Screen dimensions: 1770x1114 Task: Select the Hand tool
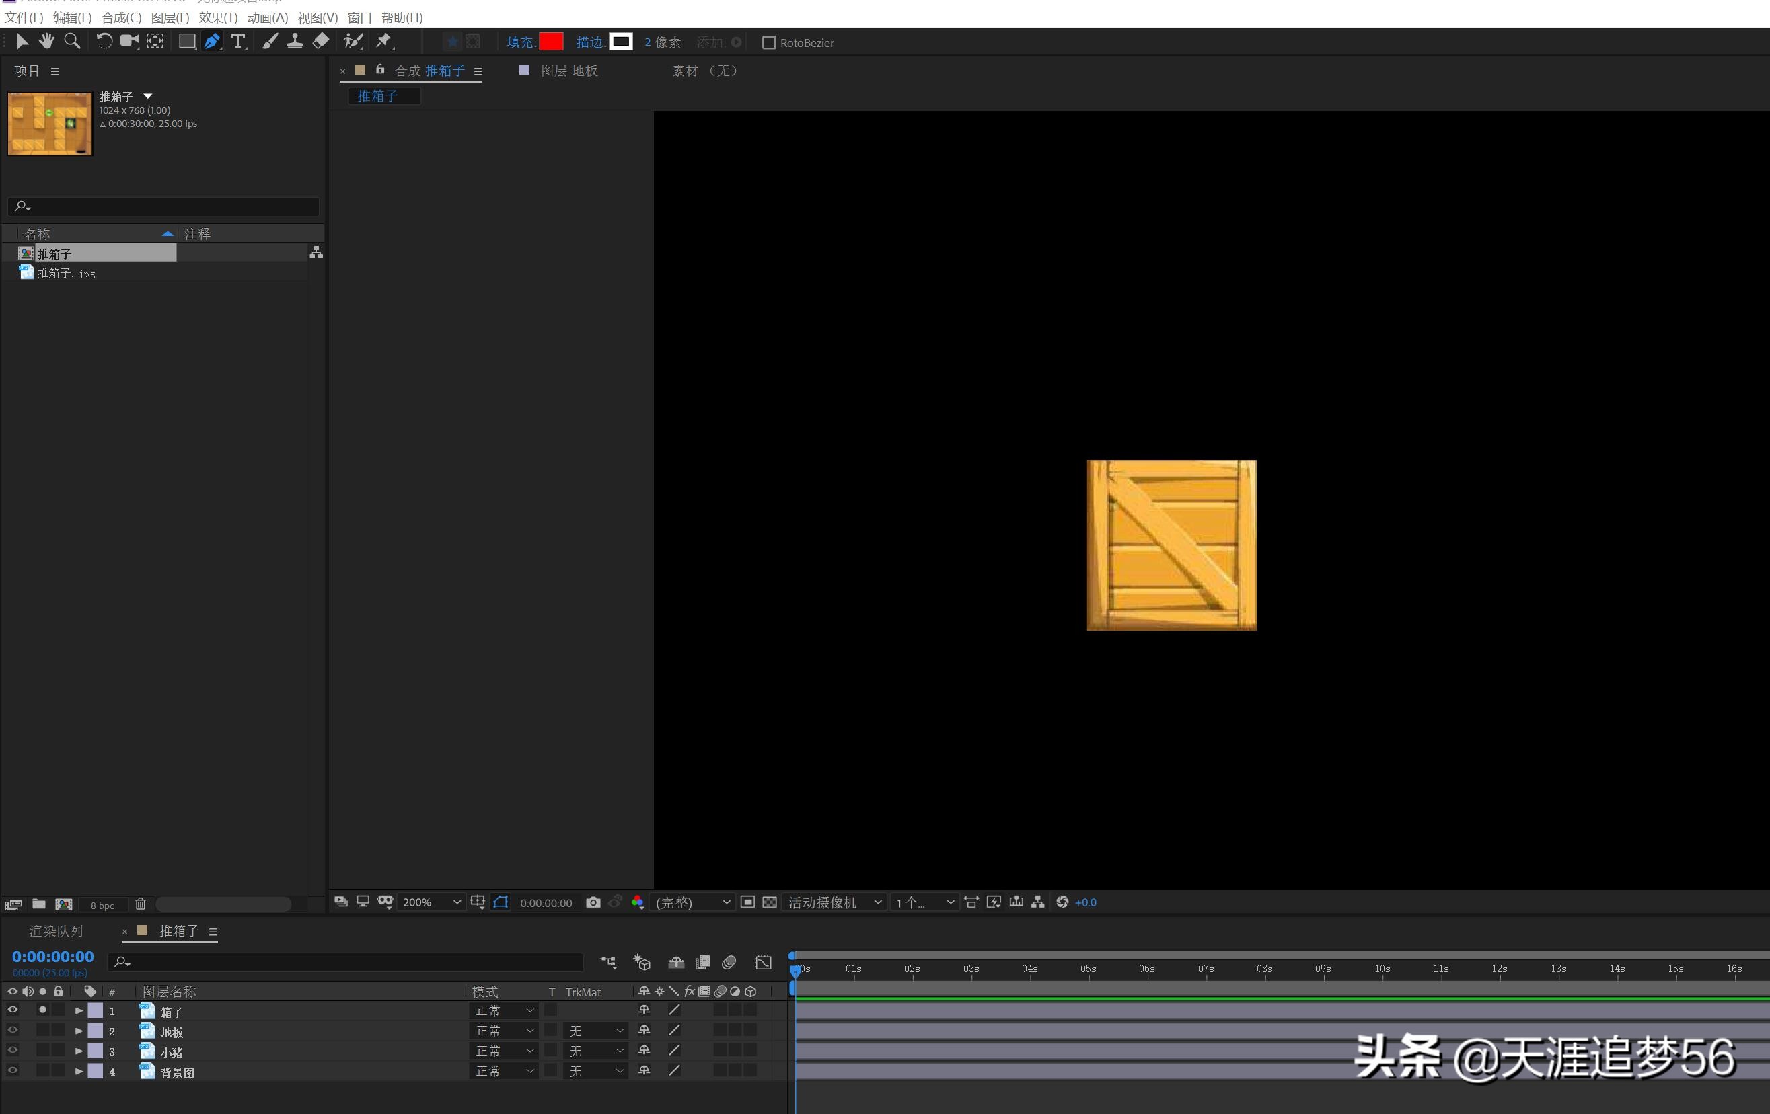(x=46, y=42)
